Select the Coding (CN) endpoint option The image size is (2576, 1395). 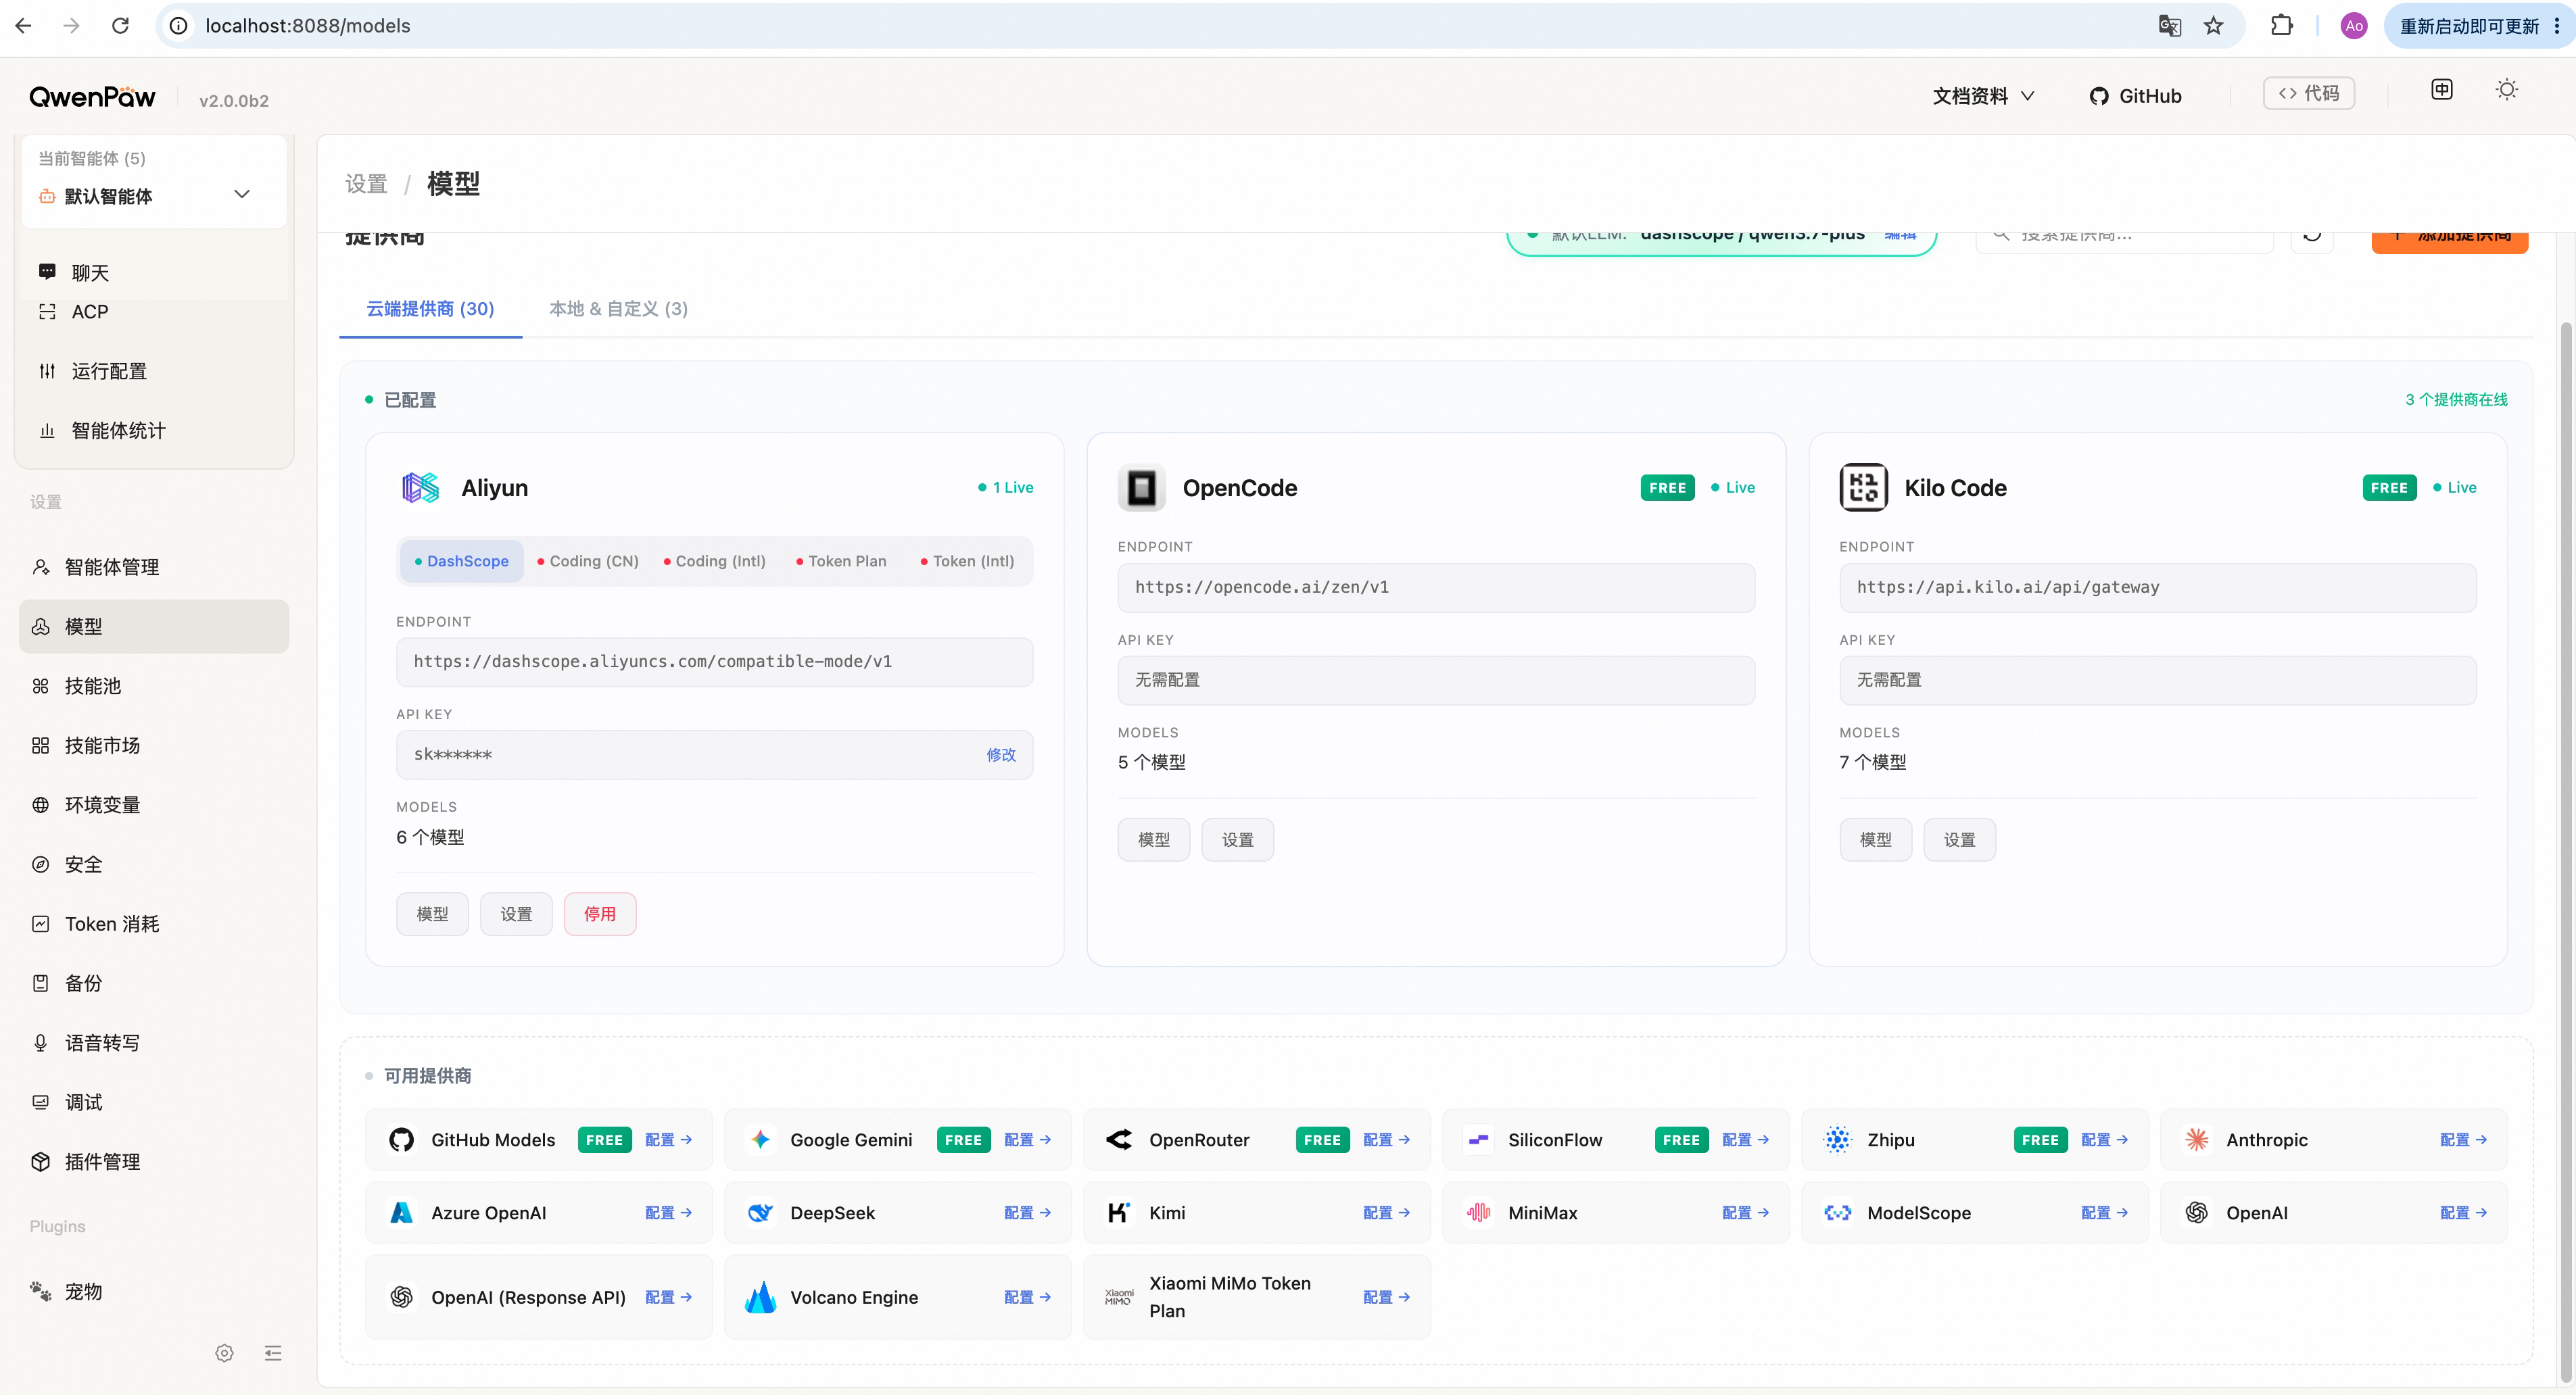[x=588, y=562]
